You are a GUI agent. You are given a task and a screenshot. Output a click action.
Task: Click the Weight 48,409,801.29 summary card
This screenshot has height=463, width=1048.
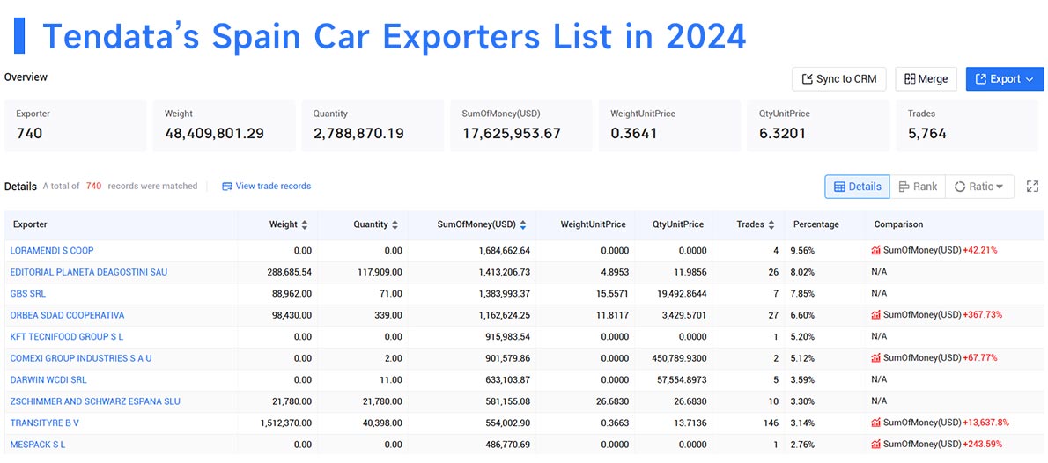point(224,126)
